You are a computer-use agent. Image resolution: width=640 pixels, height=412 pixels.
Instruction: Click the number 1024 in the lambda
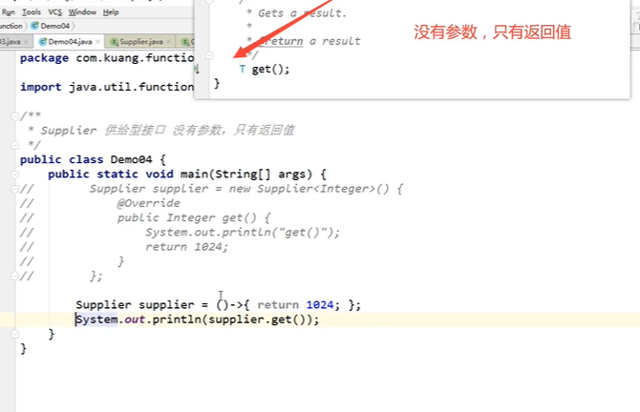pyautogui.click(x=320, y=305)
